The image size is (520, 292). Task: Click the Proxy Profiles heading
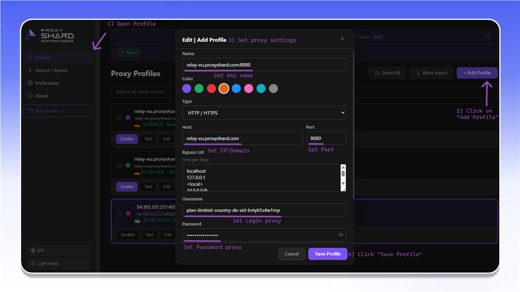click(136, 73)
